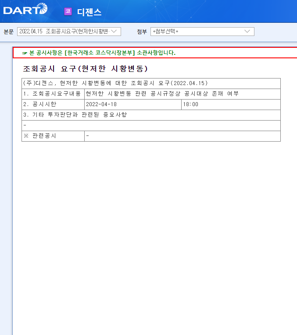
Task: Open the 첨부 attachment selection dropdown
Action: (x=202, y=32)
